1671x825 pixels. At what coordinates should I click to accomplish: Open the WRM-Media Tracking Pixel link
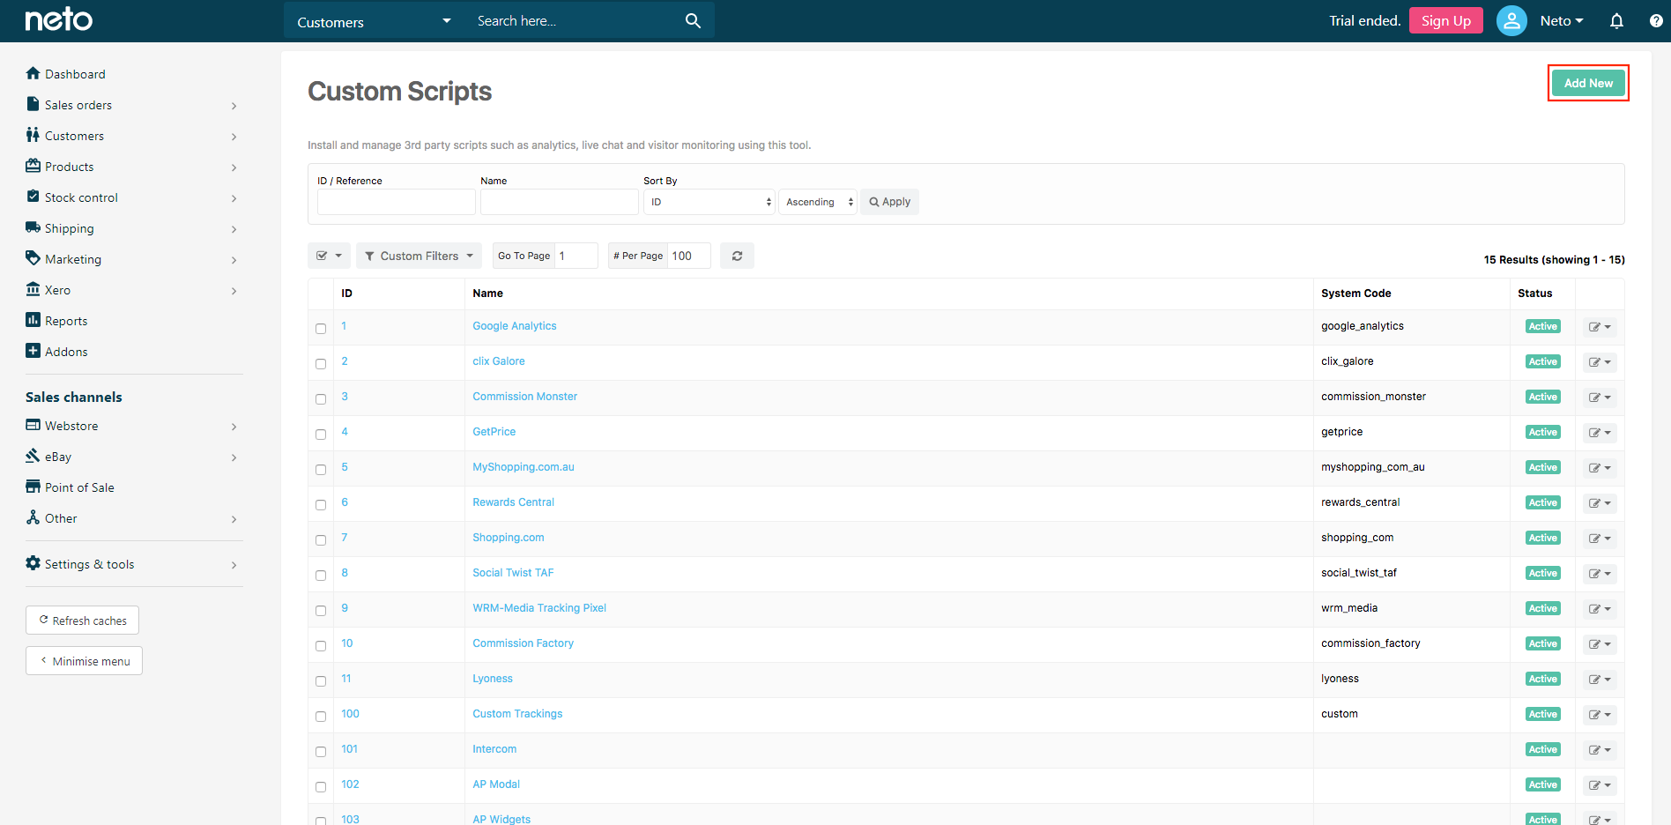539,608
